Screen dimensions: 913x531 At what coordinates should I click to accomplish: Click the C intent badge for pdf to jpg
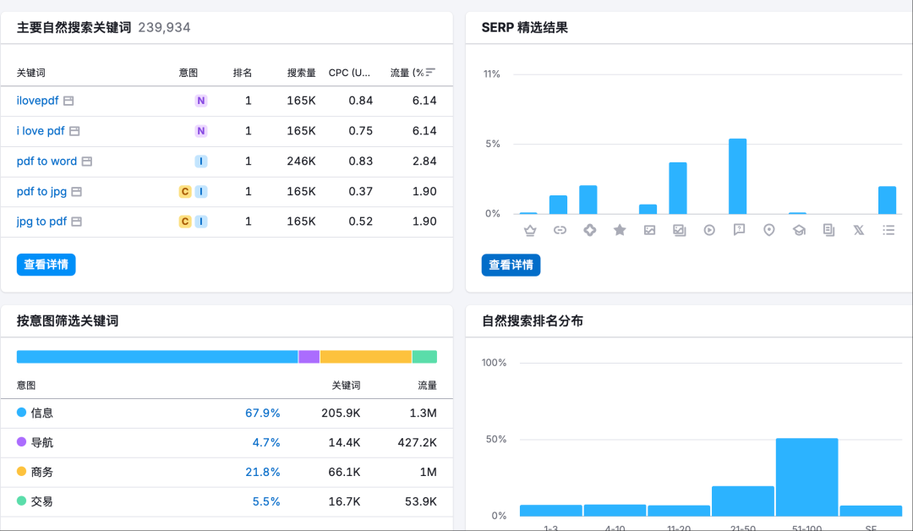click(185, 192)
